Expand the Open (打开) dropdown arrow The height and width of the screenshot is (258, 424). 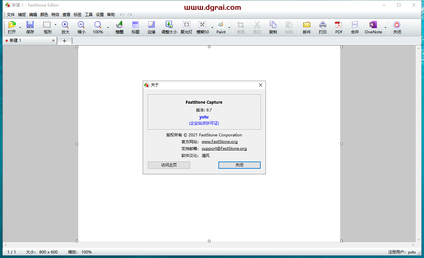pos(20,28)
